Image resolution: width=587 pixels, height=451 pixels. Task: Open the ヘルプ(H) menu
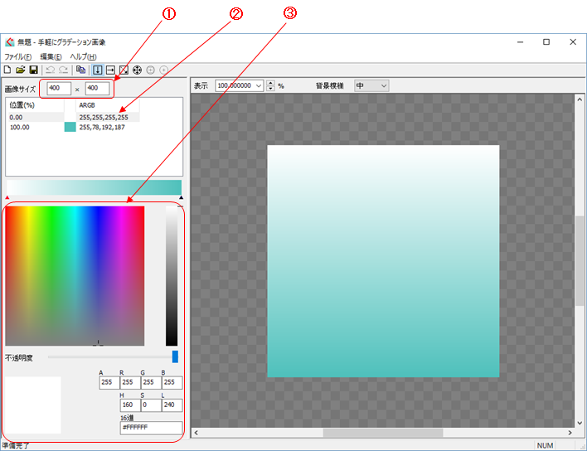coord(83,56)
